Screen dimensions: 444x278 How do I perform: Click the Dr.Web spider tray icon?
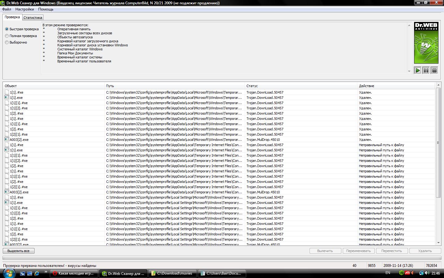click(401, 273)
